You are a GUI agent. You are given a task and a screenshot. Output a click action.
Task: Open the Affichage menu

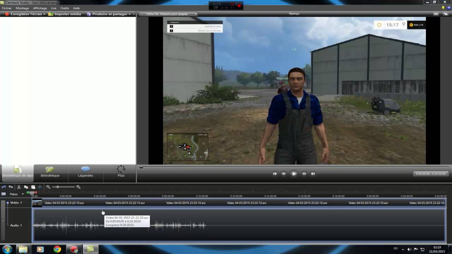tap(40, 8)
